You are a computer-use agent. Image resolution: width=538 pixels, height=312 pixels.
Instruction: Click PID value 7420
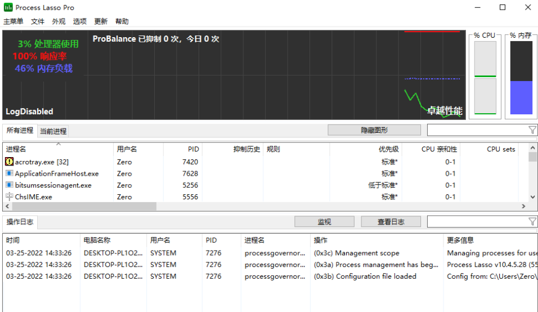190,162
